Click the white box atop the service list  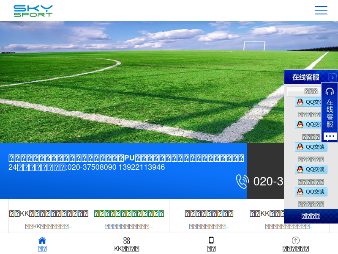click(x=304, y=91)
